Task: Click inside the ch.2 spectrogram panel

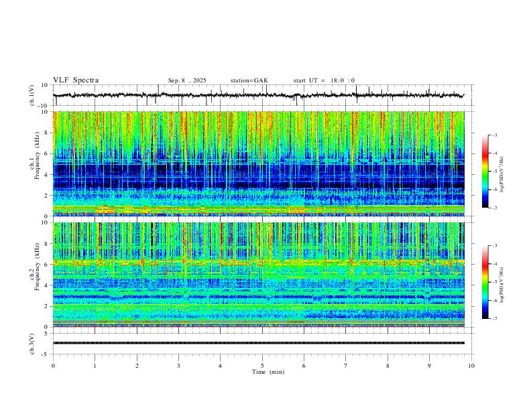Action: pos(259,275)
